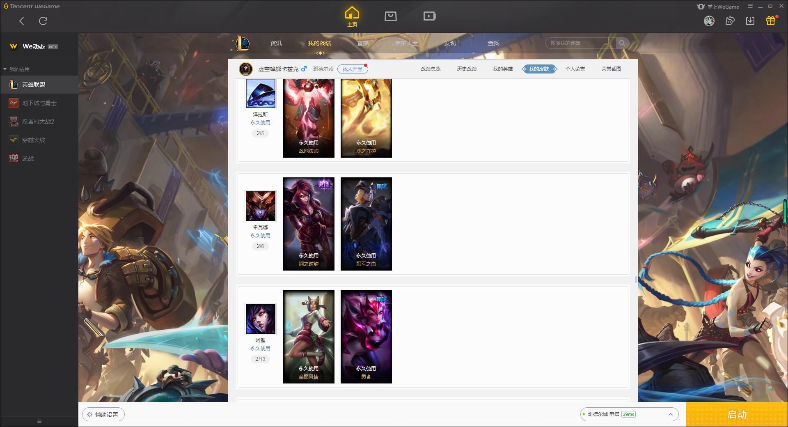The width and height of the screenshot is (788, 427).
Task: Select 英雄联盟 in the sidebar
Action: click(39, 85)
